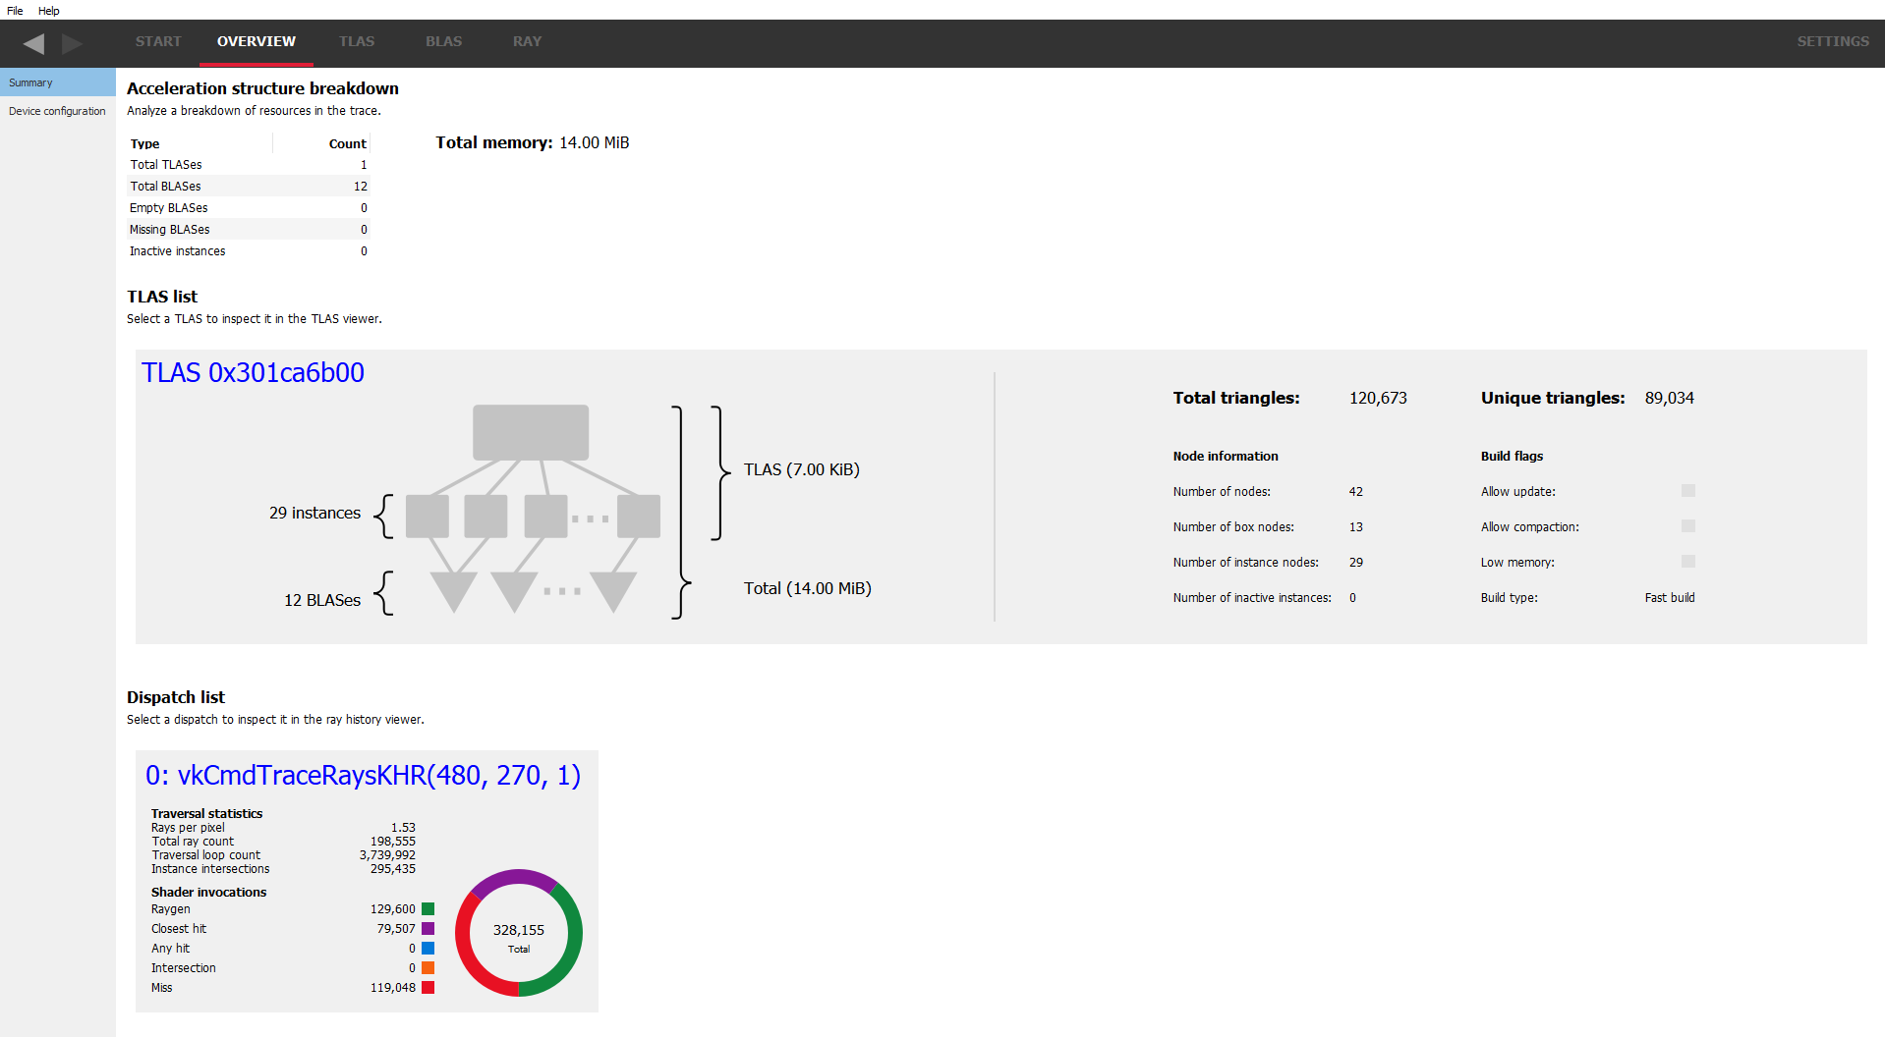Click the Build type 'Fast build' value
1885x1037 pixels.
coord(1670,598)
